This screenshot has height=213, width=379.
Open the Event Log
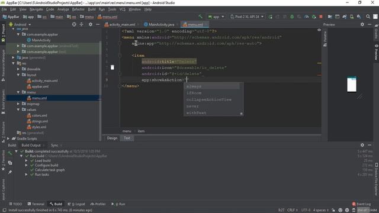click(x=361, y=204)
